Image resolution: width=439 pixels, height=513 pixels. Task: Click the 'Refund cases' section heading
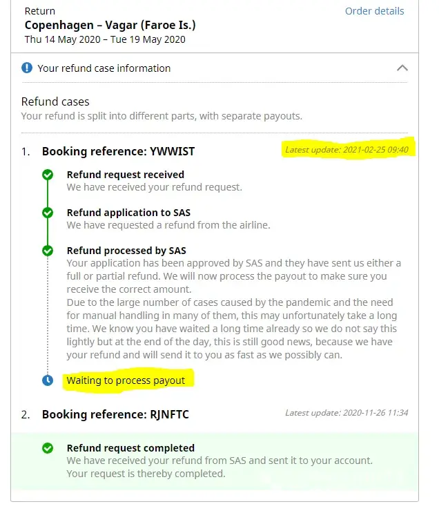click(55, 101)
